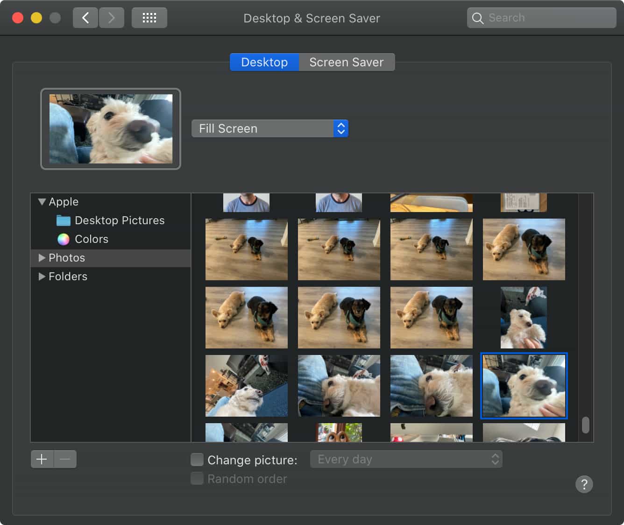
Task: Click the minus button to remove folder
Action: coord(65,459)
